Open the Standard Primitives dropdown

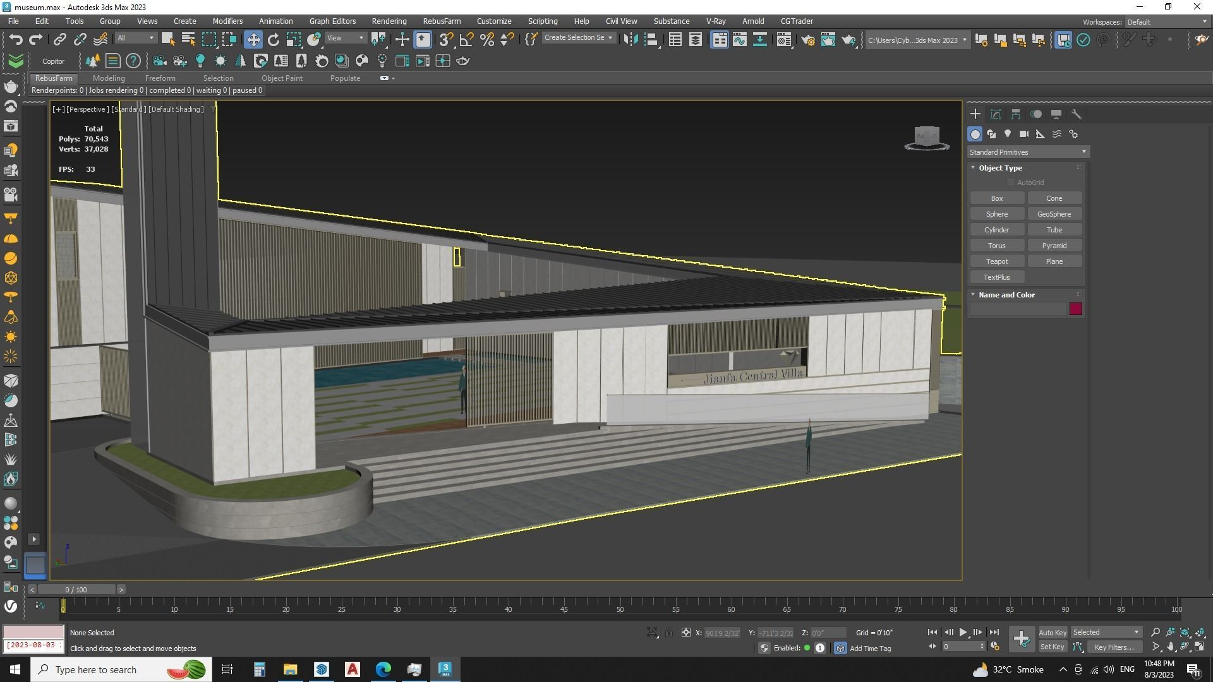coord(1027,152)
